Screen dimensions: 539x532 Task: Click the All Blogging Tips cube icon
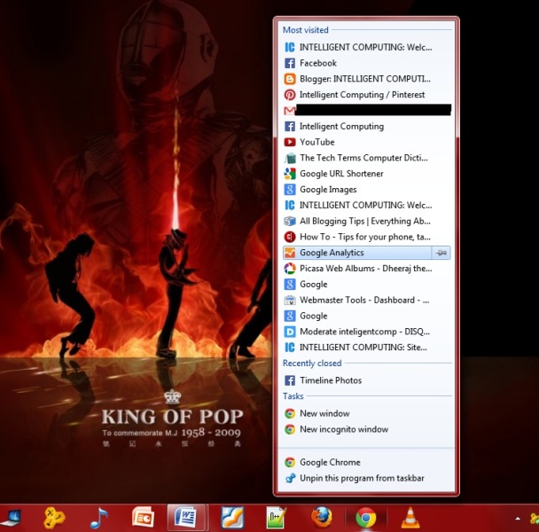290,221
